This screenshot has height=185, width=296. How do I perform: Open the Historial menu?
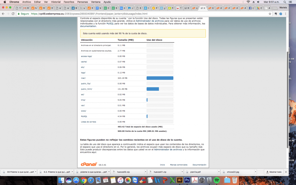(56, 2)
